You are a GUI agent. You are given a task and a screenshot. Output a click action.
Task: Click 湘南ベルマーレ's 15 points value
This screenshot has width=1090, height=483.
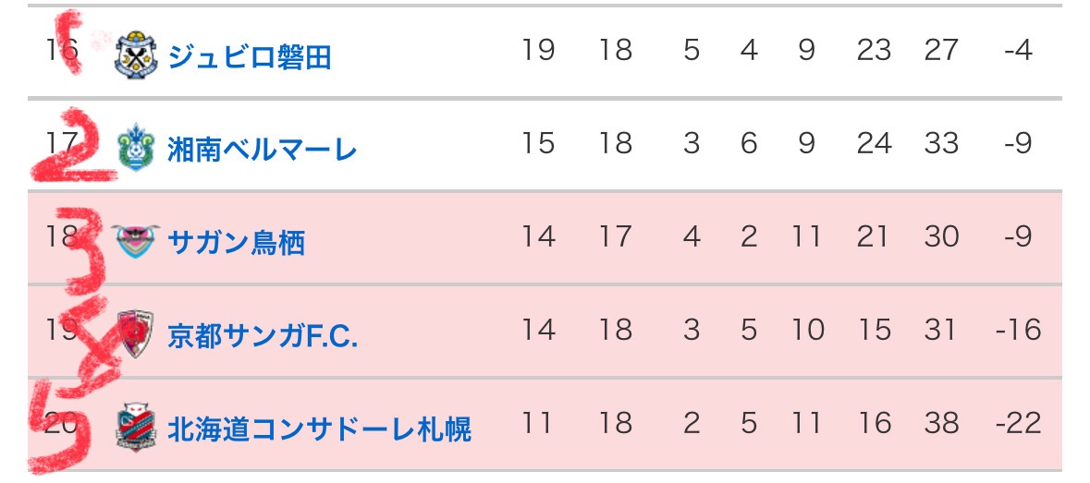pyautogui.click(x=538, y=143)
